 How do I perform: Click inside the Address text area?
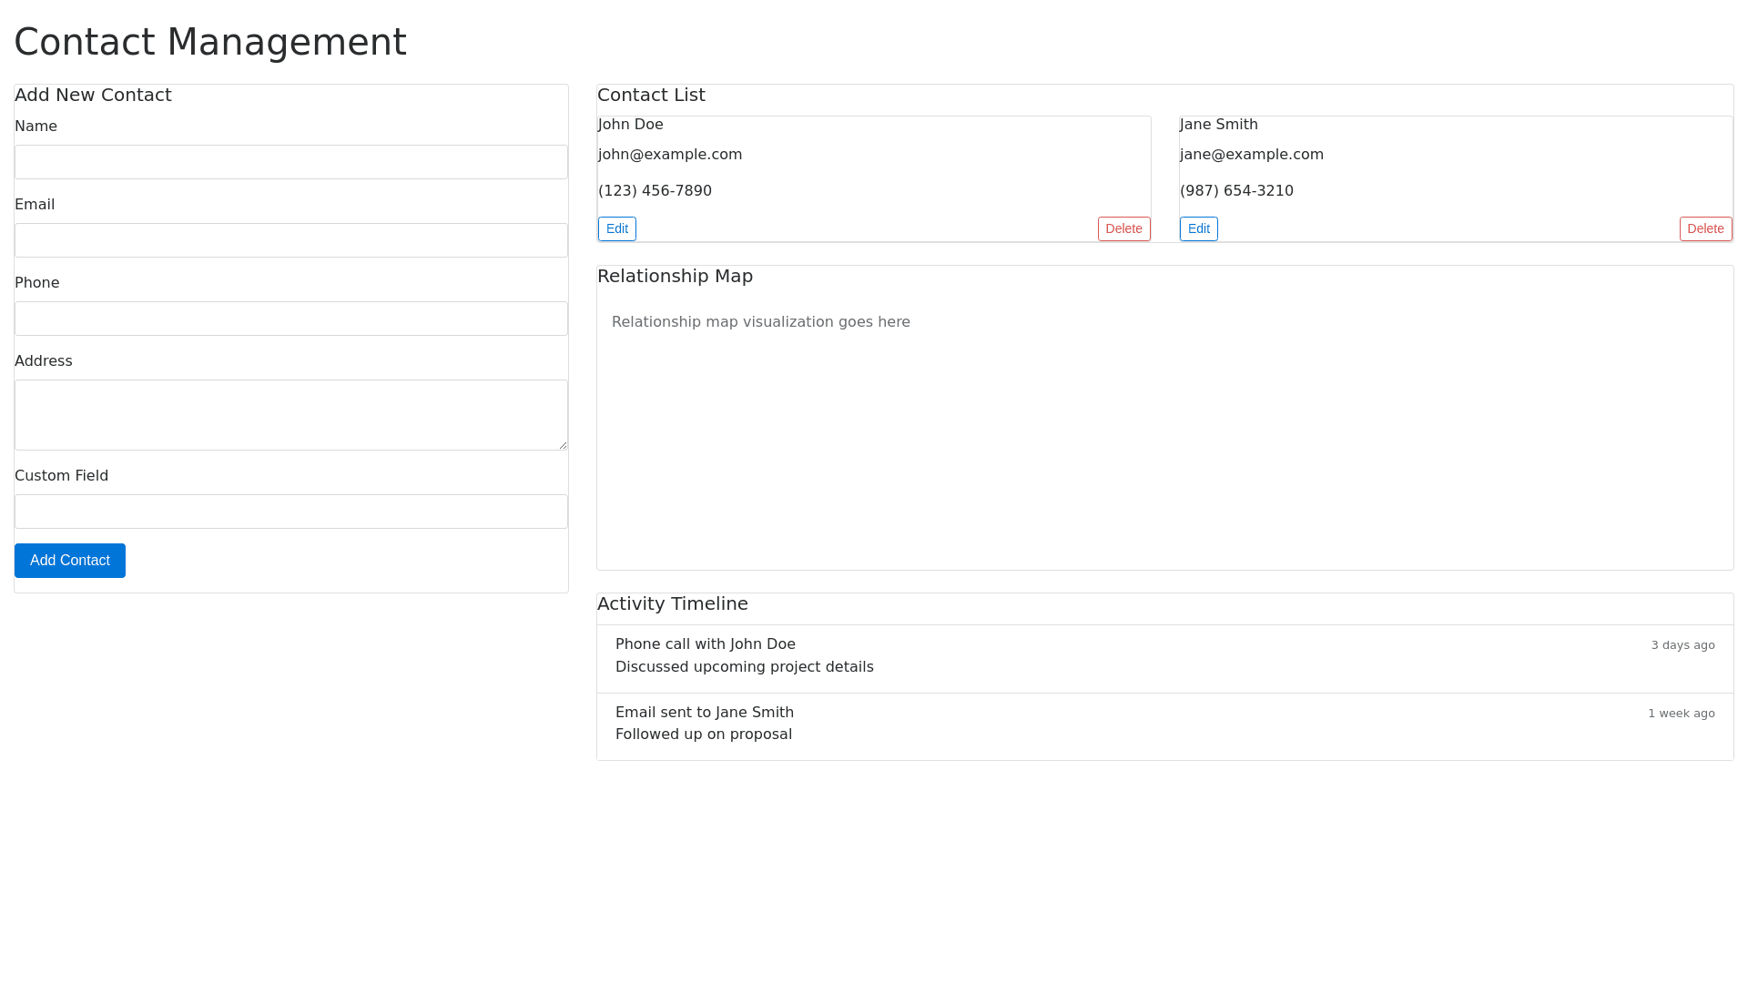(291, 415)
